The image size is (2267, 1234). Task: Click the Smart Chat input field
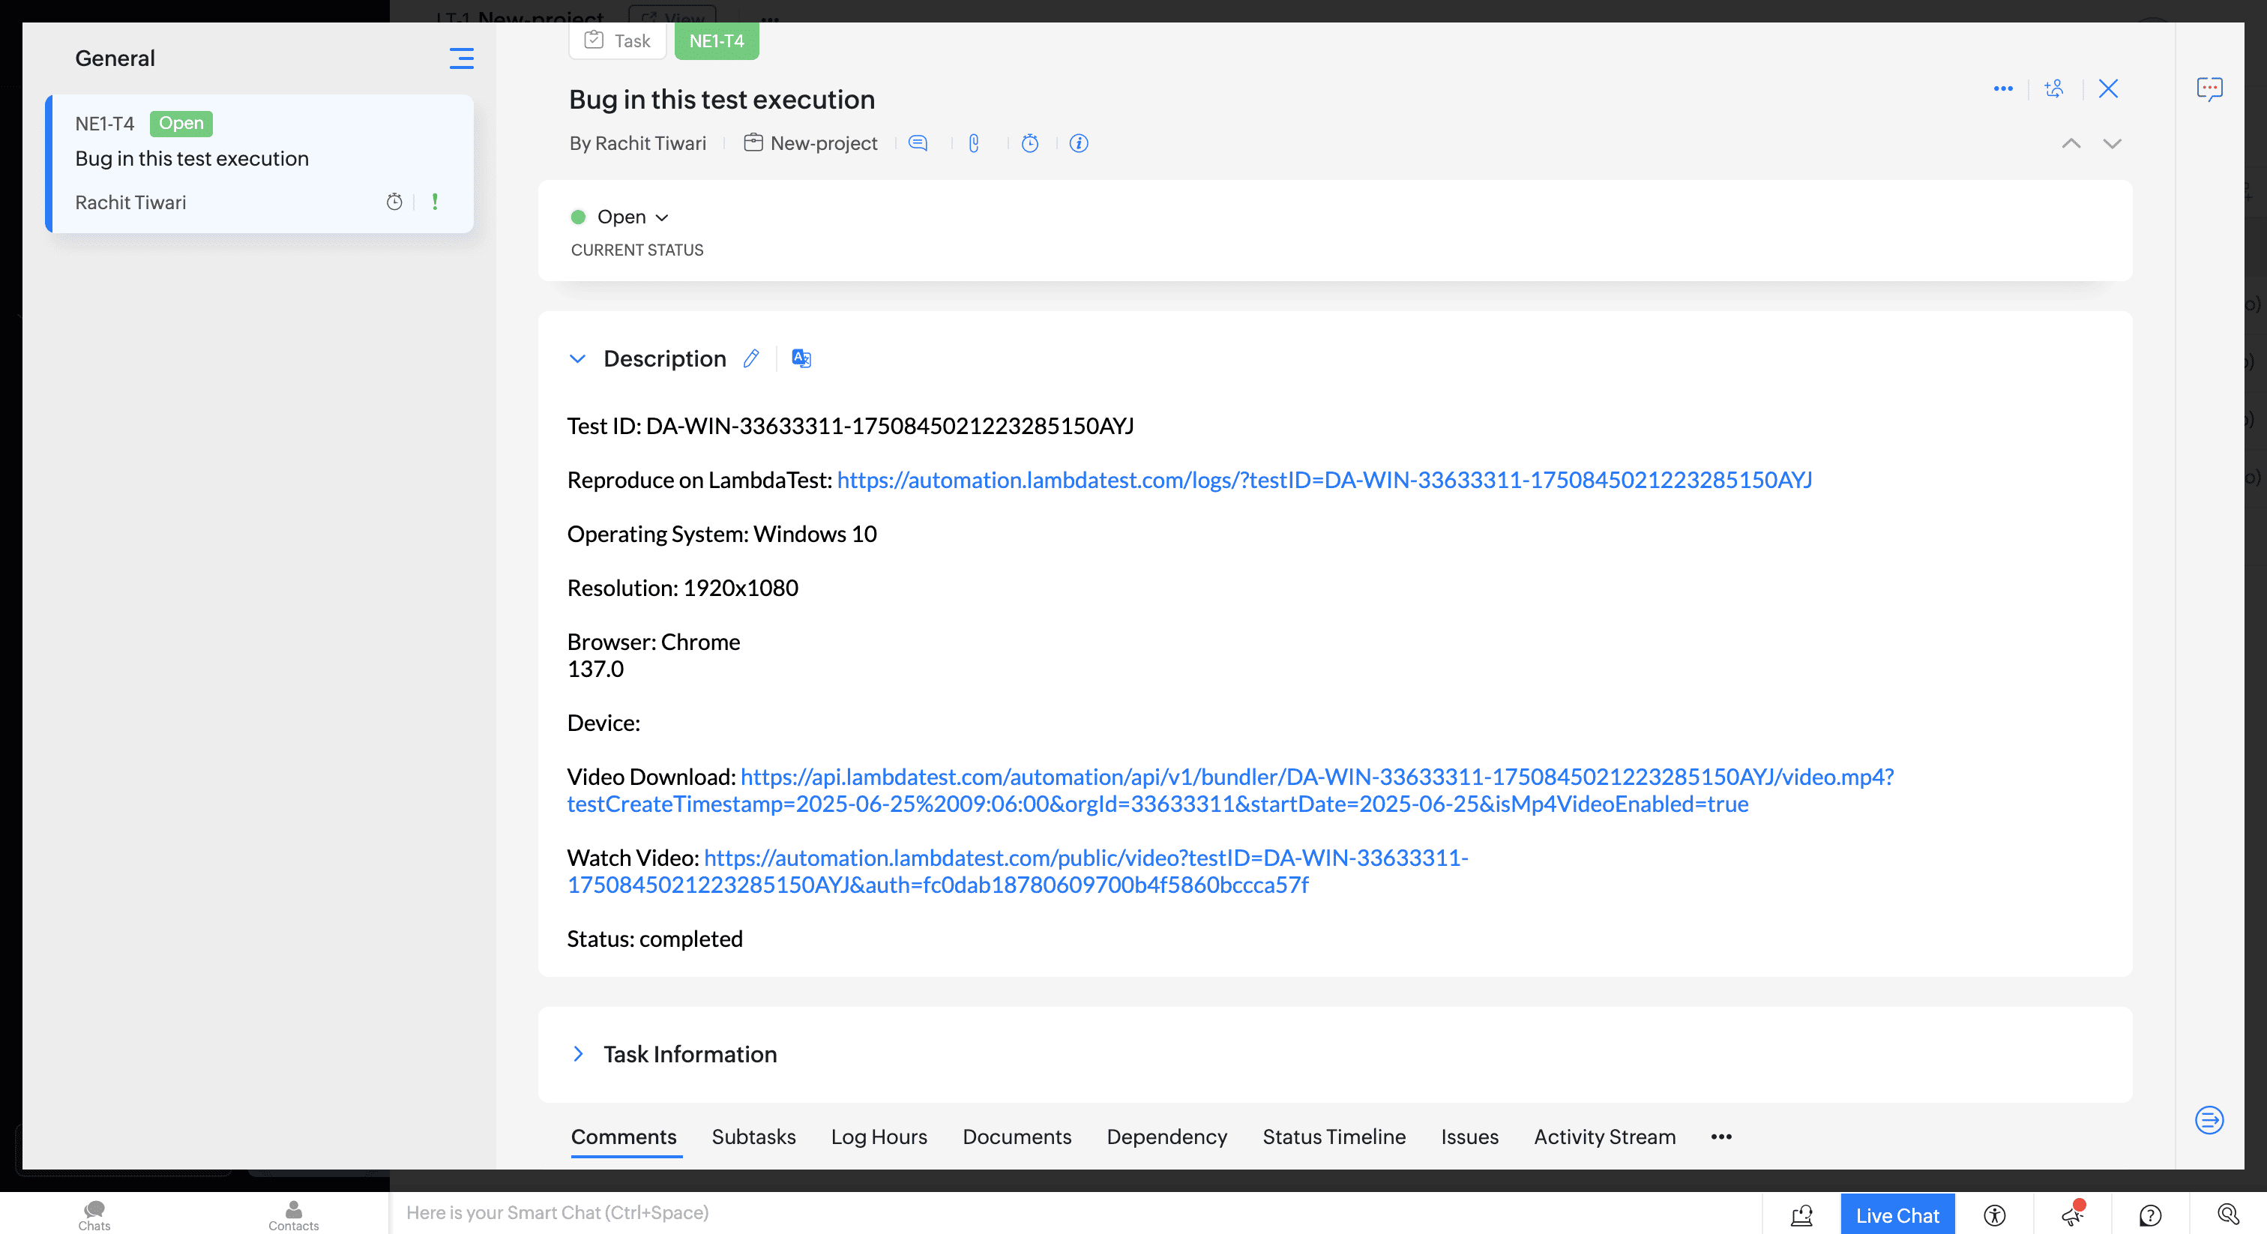tap(1056, 1213)
